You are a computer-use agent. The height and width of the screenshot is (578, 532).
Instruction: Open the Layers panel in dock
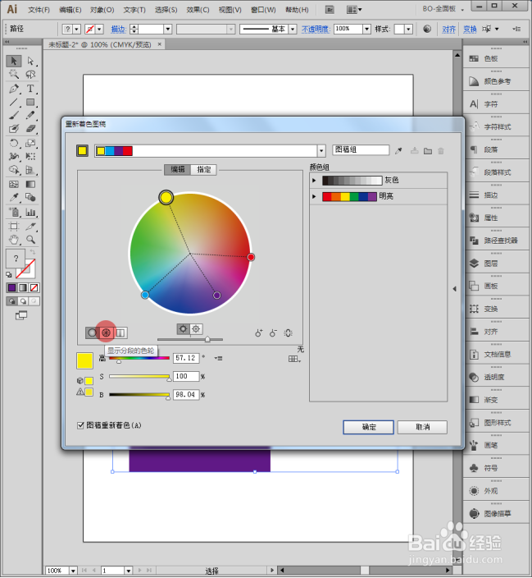pyautogui.click(x=496, y=264)
